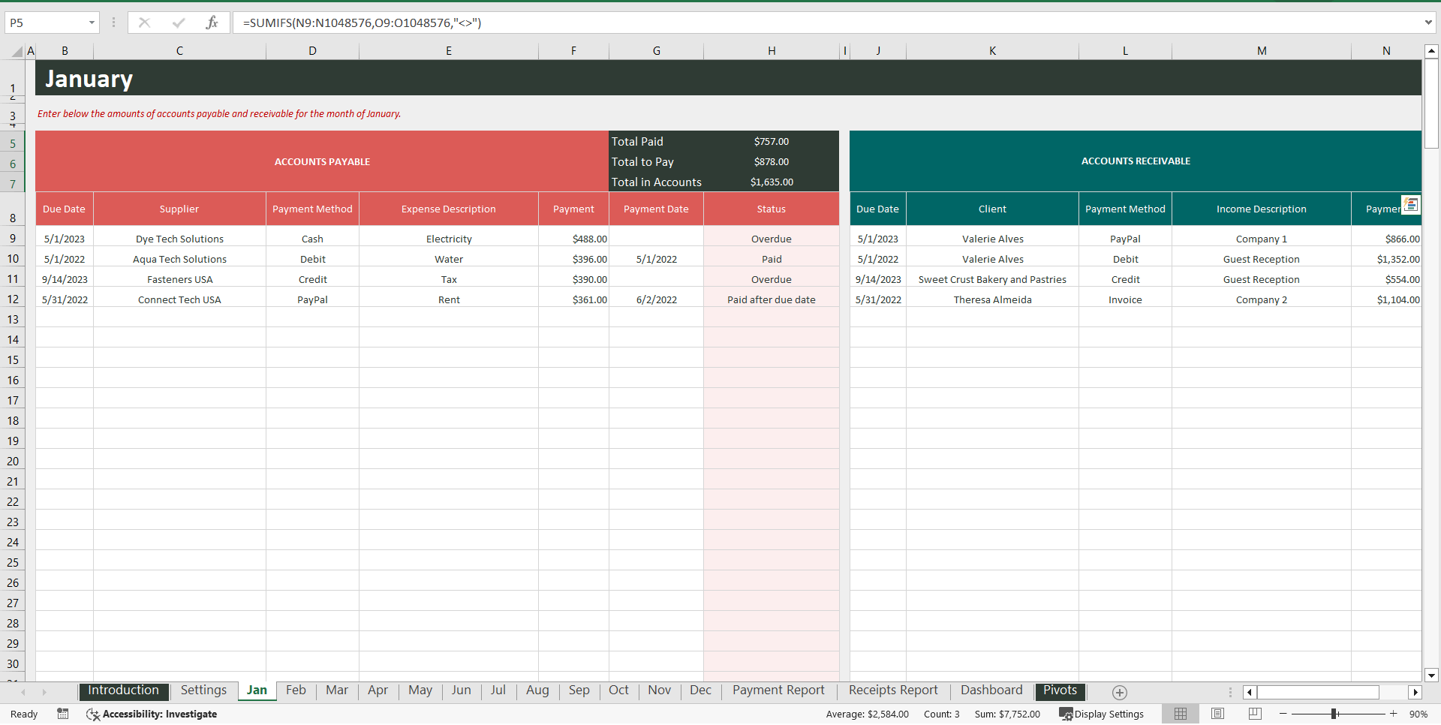The height and width of the screenshot is (725, 1441).
Task: Open the Settings sheet tab
Action: point(203,690)
